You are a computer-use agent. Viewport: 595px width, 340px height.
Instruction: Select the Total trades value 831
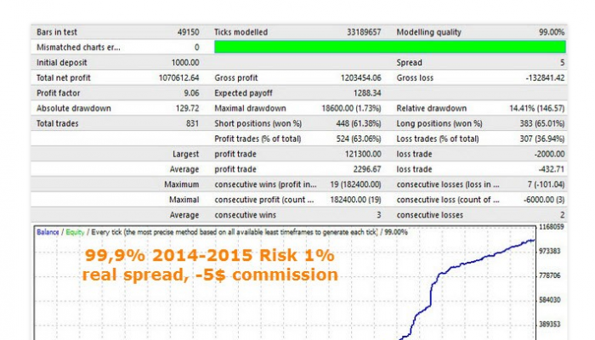pyautogui.click(x=192, y=123)
